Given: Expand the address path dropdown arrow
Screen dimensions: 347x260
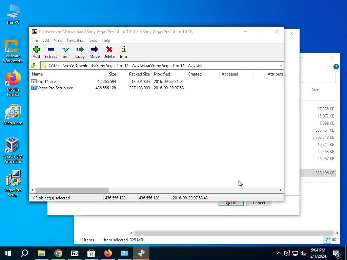Looking at the screenshot, I should point(281,66).
